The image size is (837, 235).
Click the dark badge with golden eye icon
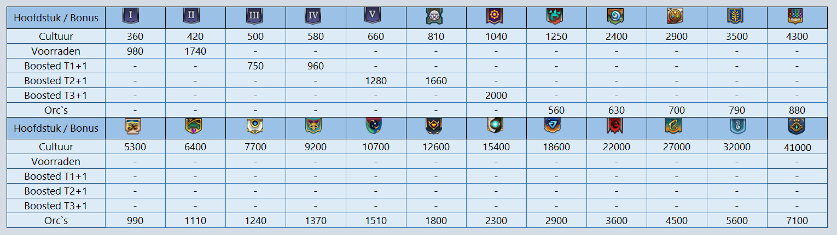click(x=796, y=127)
